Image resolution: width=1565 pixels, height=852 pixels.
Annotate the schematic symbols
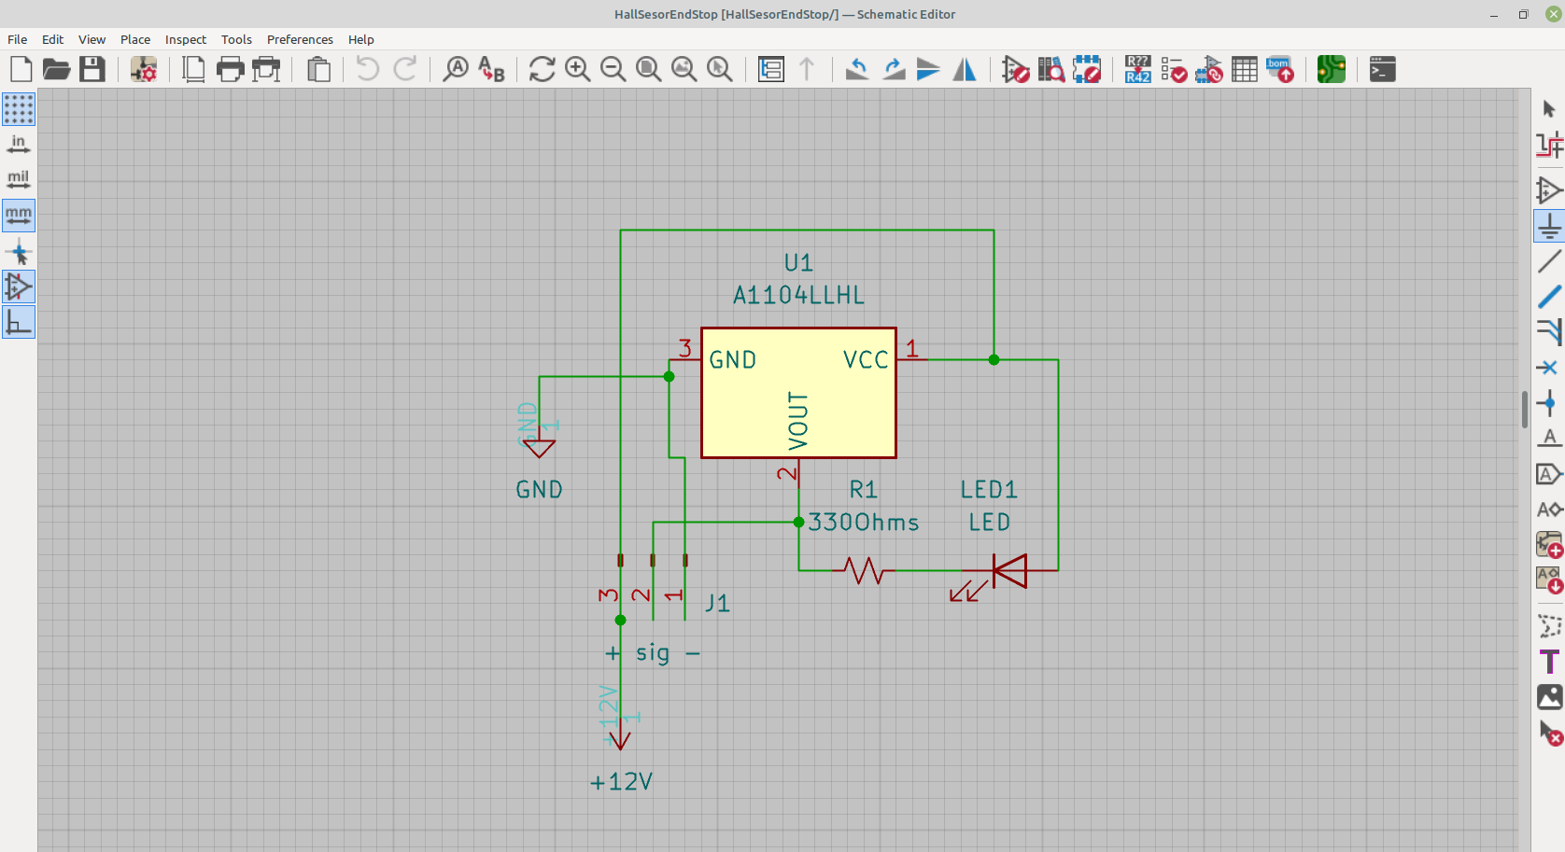click(x=1137, y=68)
